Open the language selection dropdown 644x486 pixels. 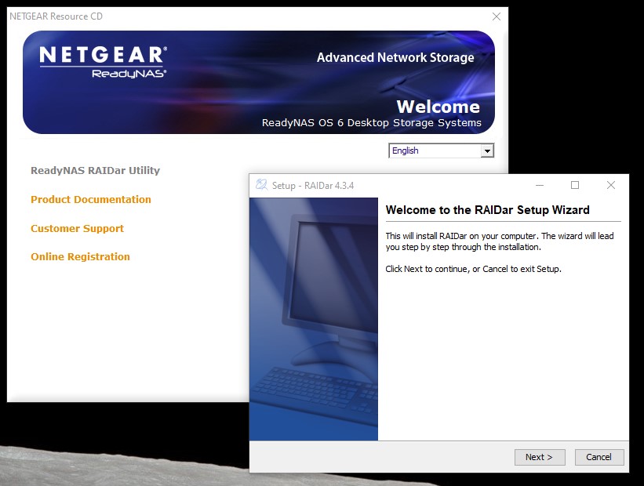(441, 151)
